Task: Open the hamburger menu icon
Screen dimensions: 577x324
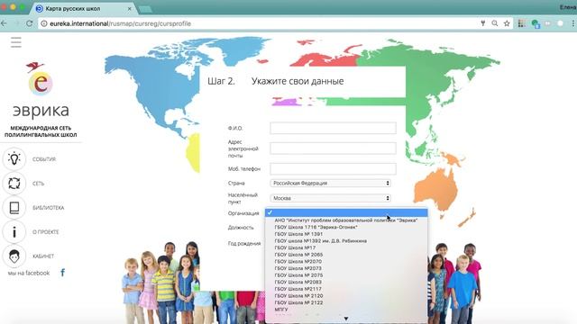Action: (16, 42)
